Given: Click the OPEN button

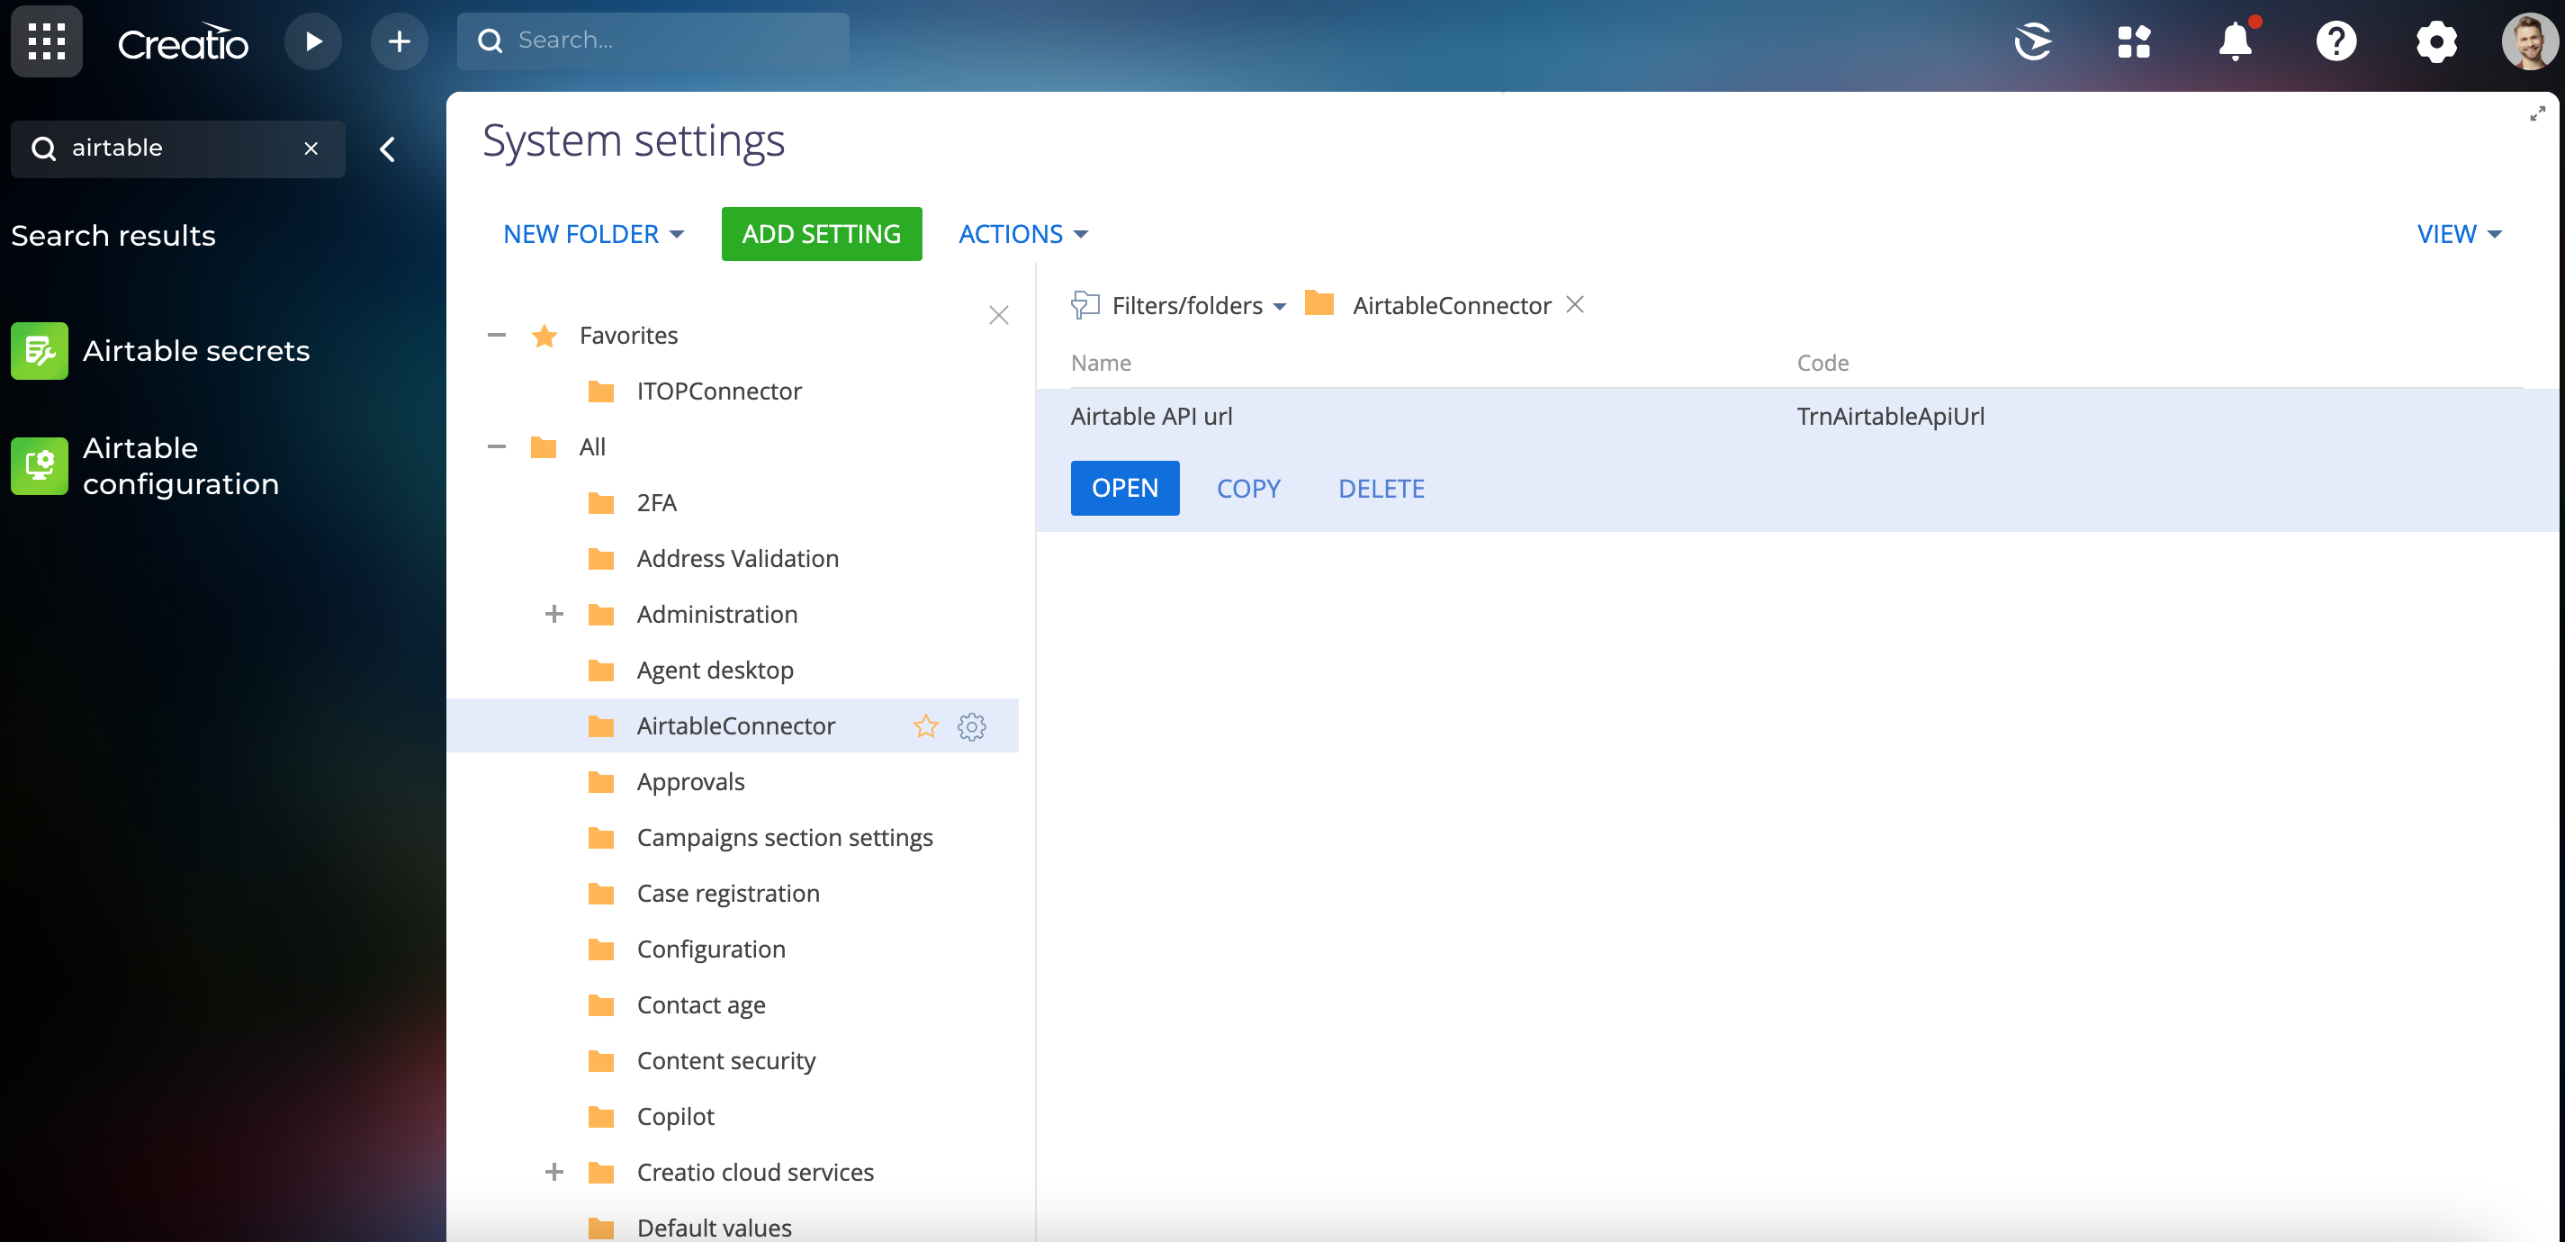Looking at the screenshot, I should (1124, 488).
